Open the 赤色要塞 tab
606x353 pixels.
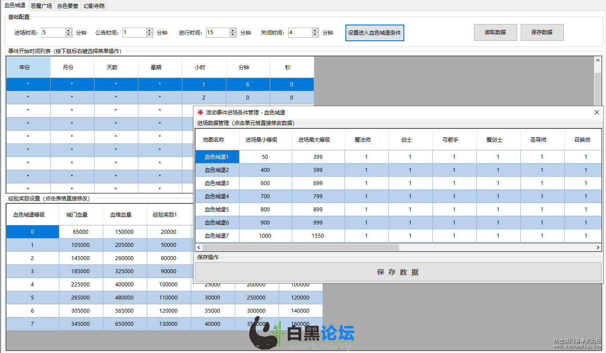click(67, 6)
